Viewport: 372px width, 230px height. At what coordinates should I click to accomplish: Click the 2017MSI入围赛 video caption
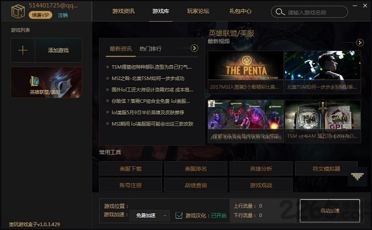(244, 87)
